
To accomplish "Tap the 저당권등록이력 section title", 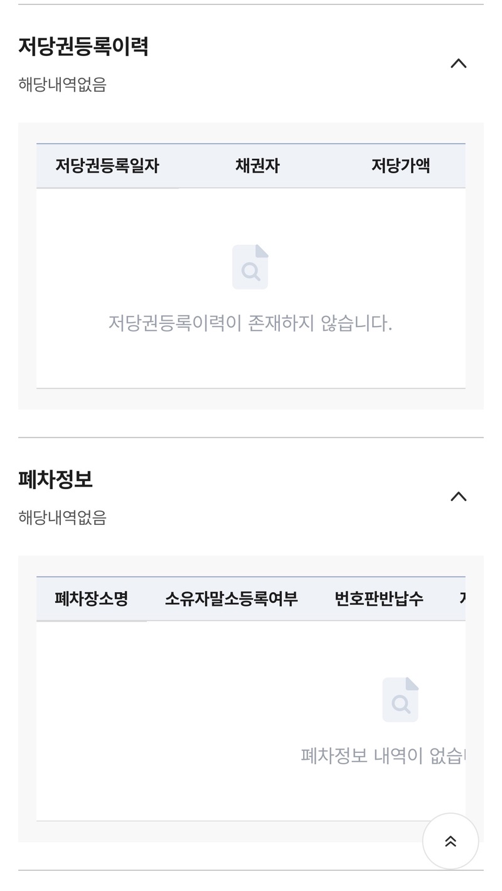I will pos(83,46).
